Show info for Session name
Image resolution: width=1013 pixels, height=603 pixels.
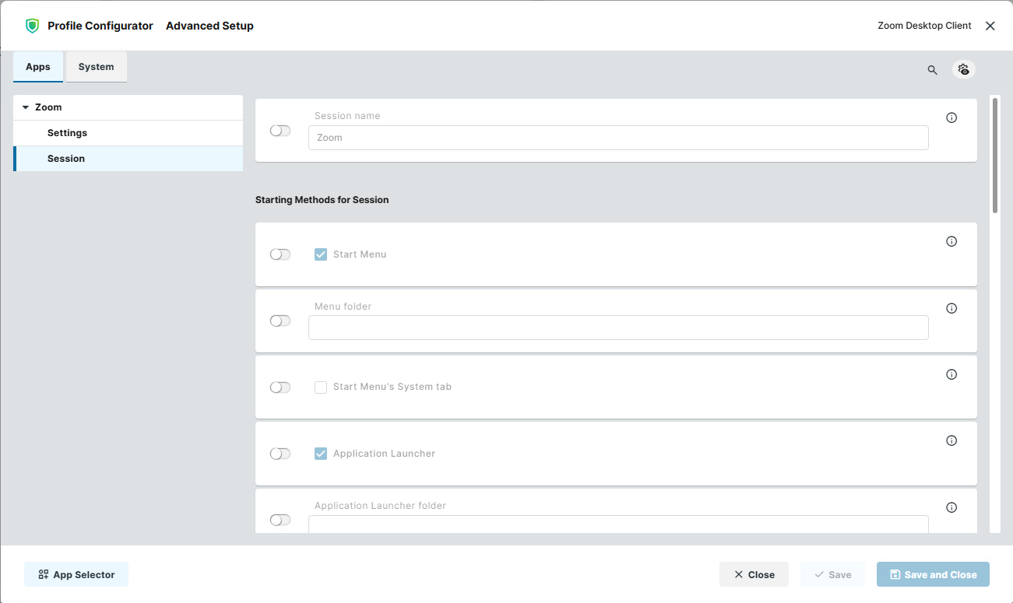tap(951, 118)
